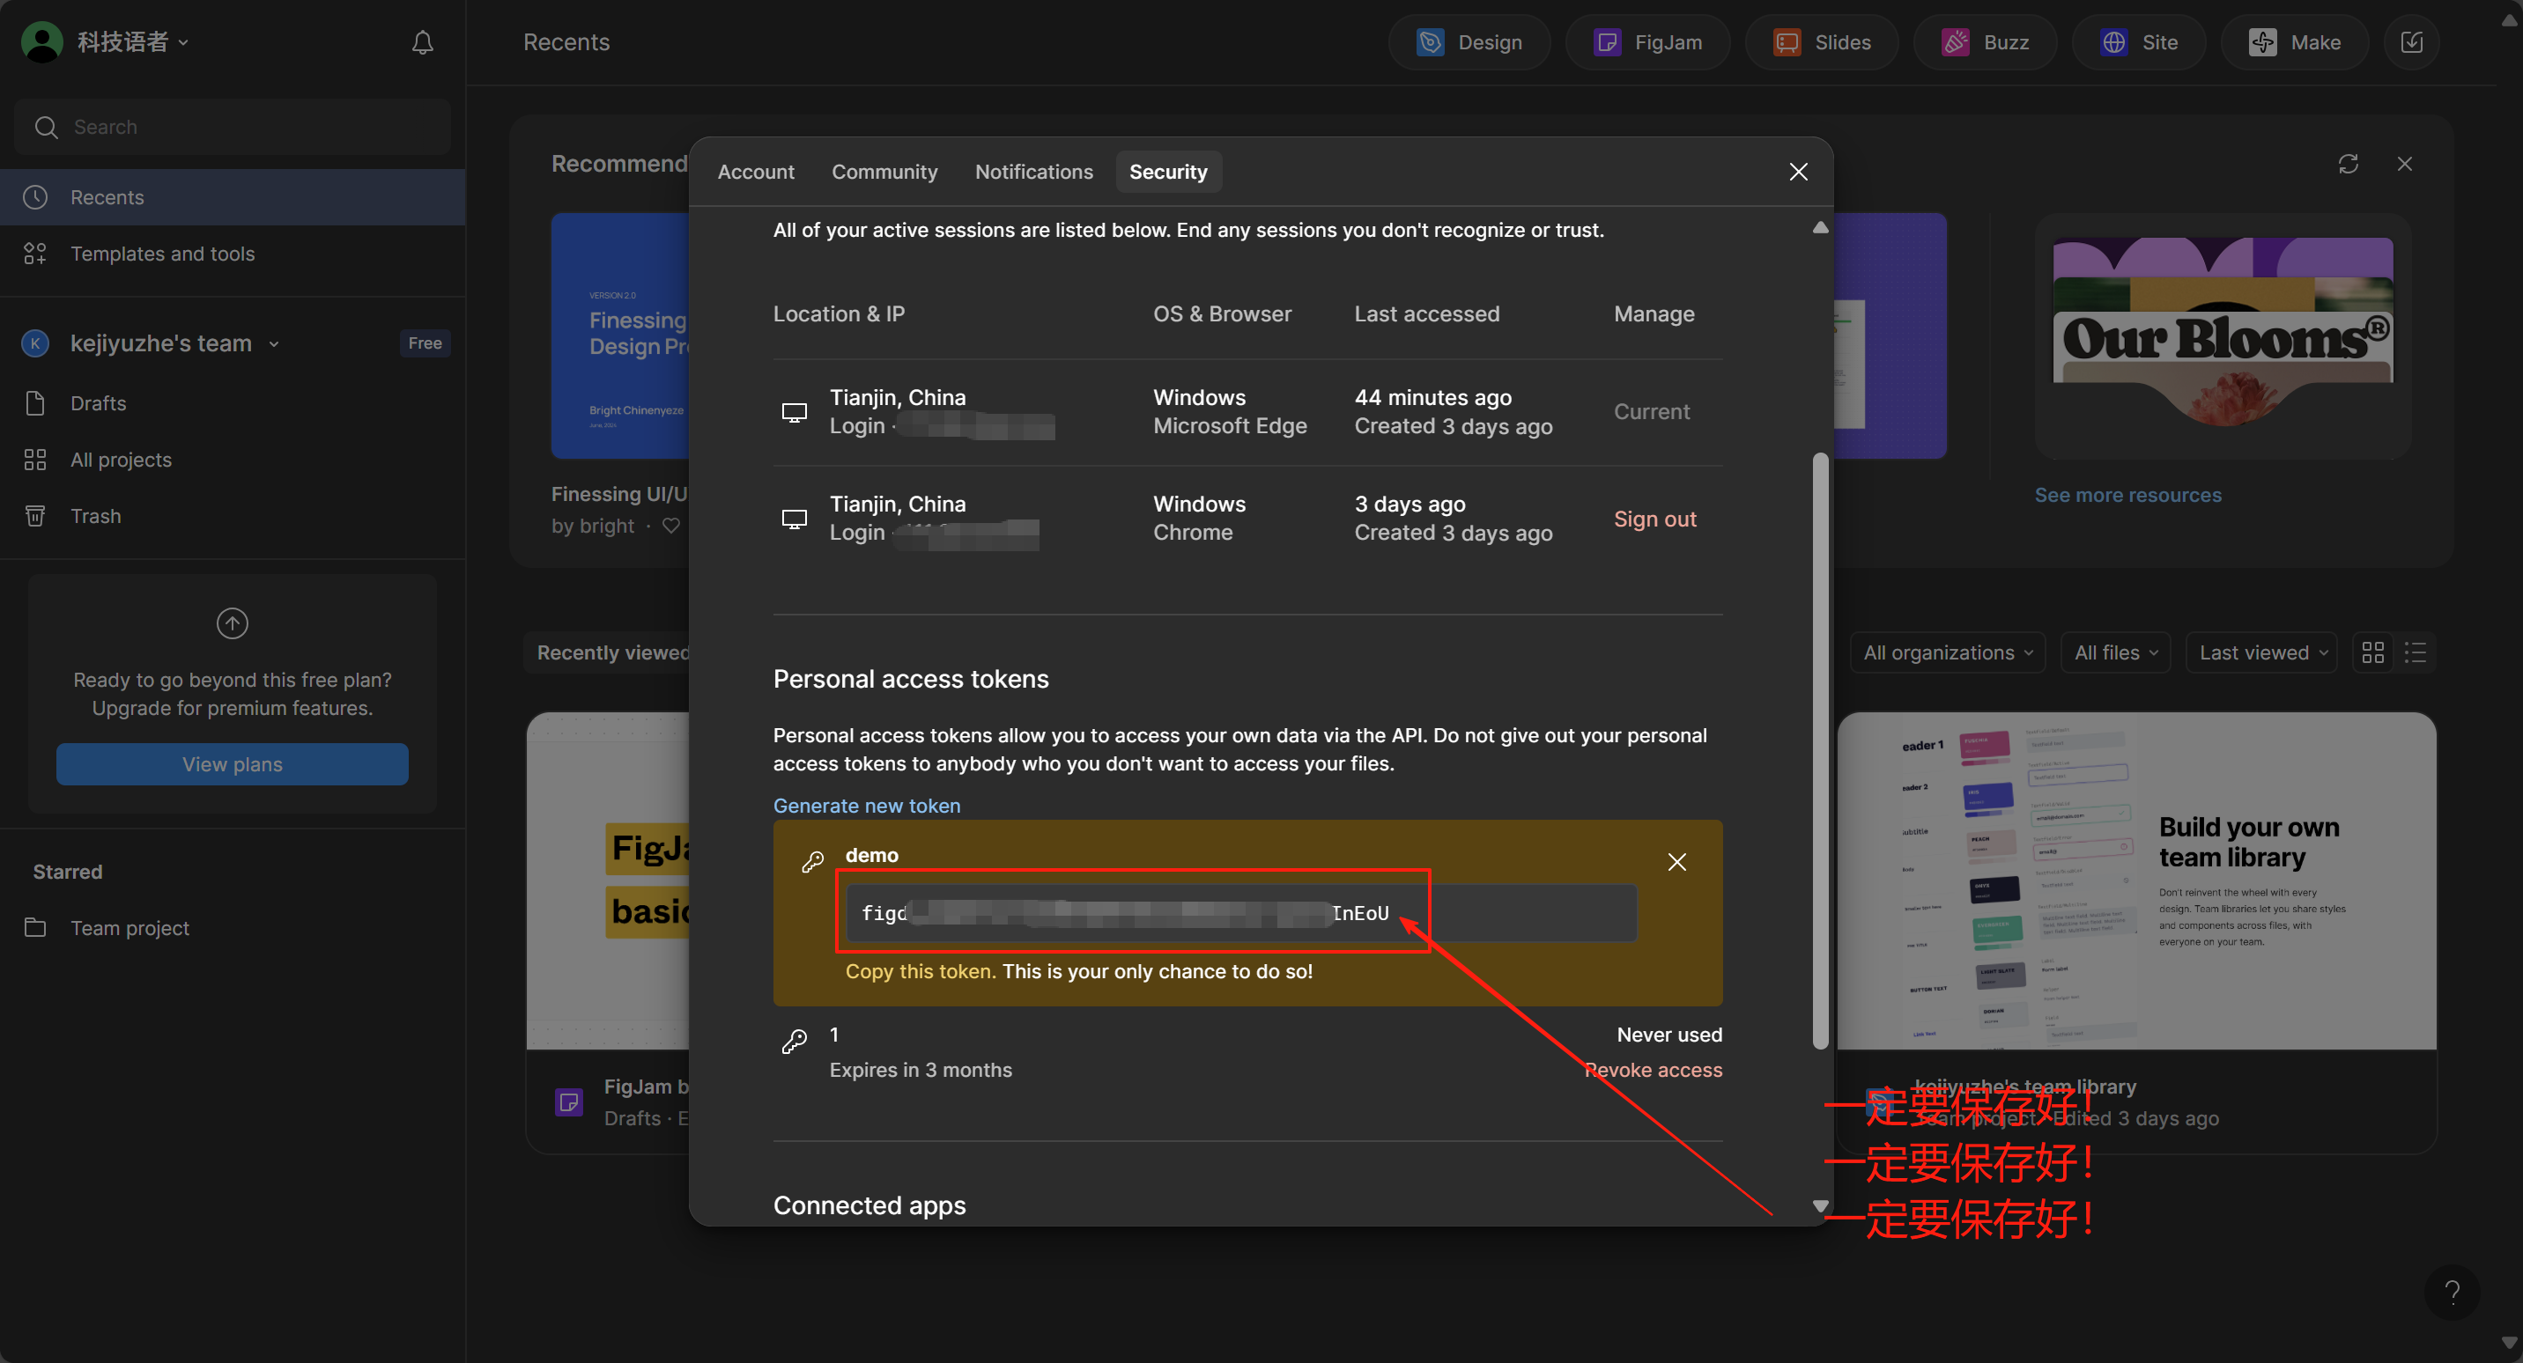Click the generated token text field
This screenshot has height=1363, width=2523.
(1241, 912)
